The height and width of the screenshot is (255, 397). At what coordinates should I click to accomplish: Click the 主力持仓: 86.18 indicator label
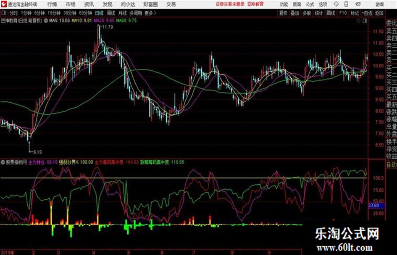coord(43,162)
